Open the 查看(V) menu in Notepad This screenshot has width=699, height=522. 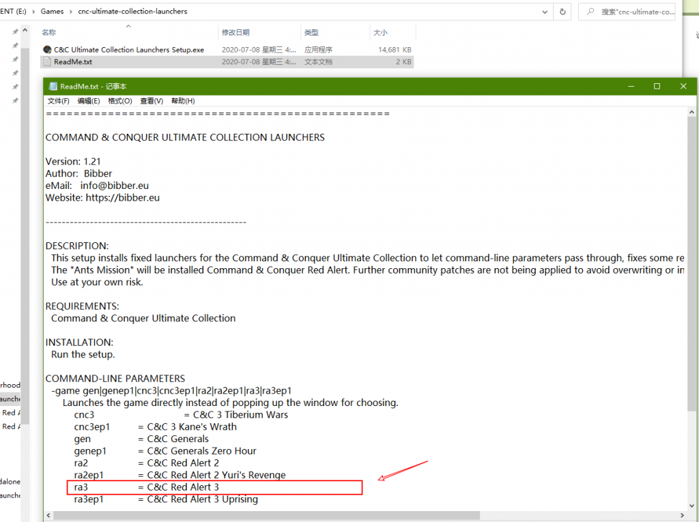tap(152, 101)
